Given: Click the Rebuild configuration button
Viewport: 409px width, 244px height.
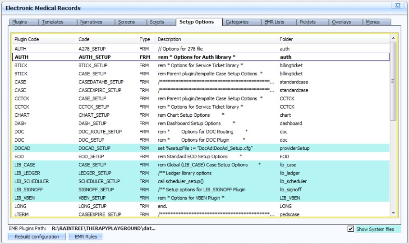Looking at the screenshot, I should [x=37, y=237].
